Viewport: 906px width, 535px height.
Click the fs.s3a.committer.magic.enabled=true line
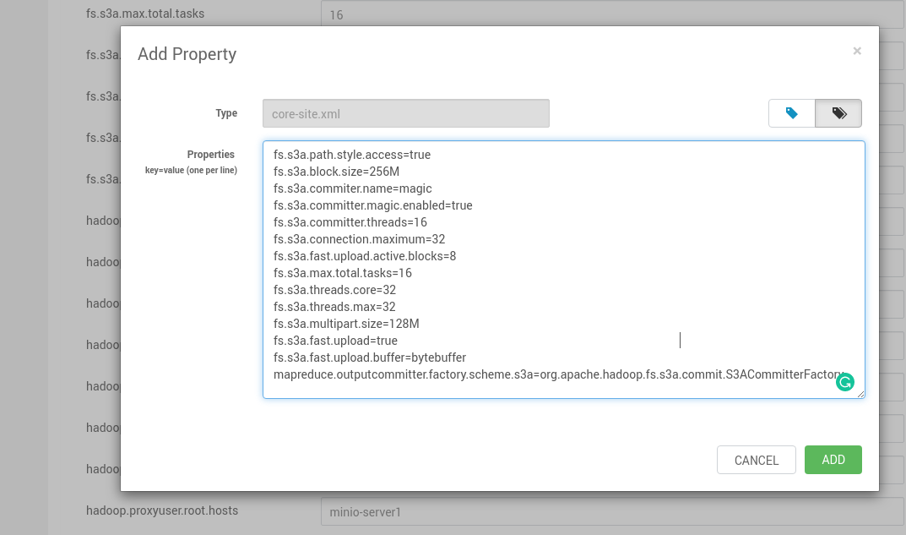coord(372,205)
